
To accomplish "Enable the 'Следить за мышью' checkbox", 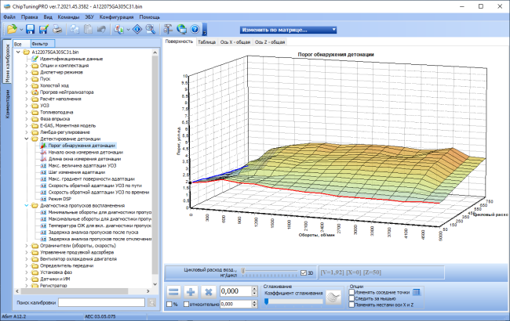I will point(352,298).
